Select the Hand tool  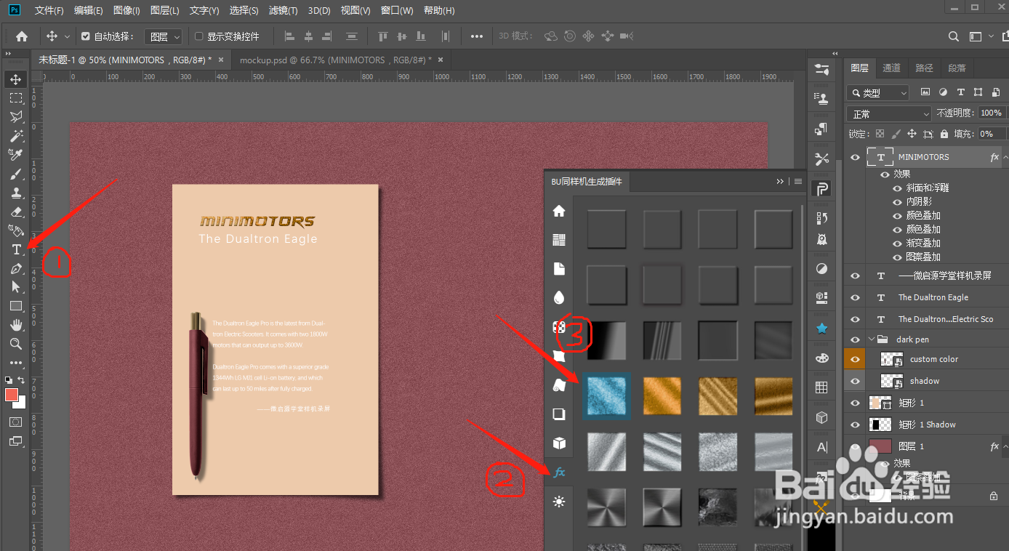point(16,325)
